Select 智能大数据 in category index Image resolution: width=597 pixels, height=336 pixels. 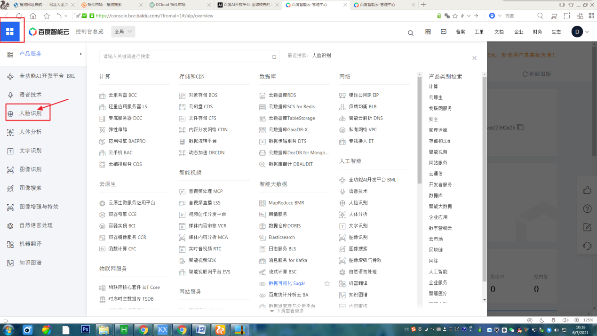tap(440, 206)
